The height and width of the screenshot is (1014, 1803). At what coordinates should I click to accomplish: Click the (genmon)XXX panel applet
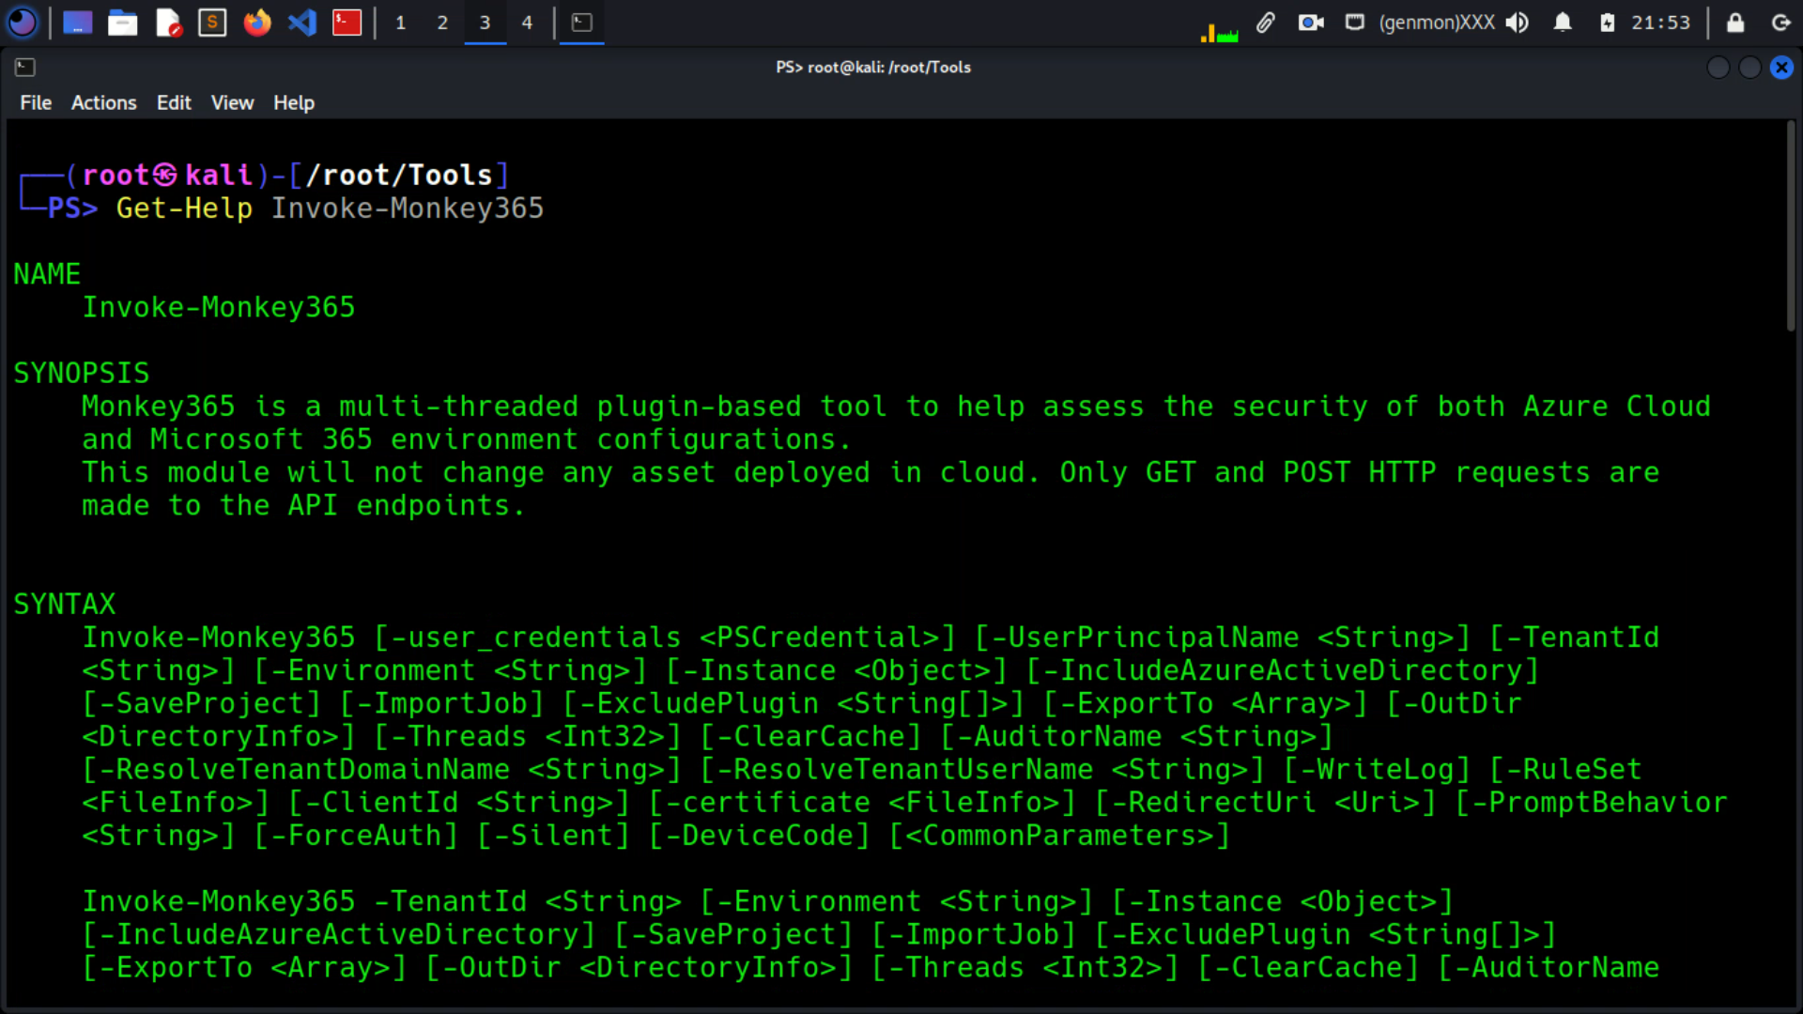(1437, 22)
